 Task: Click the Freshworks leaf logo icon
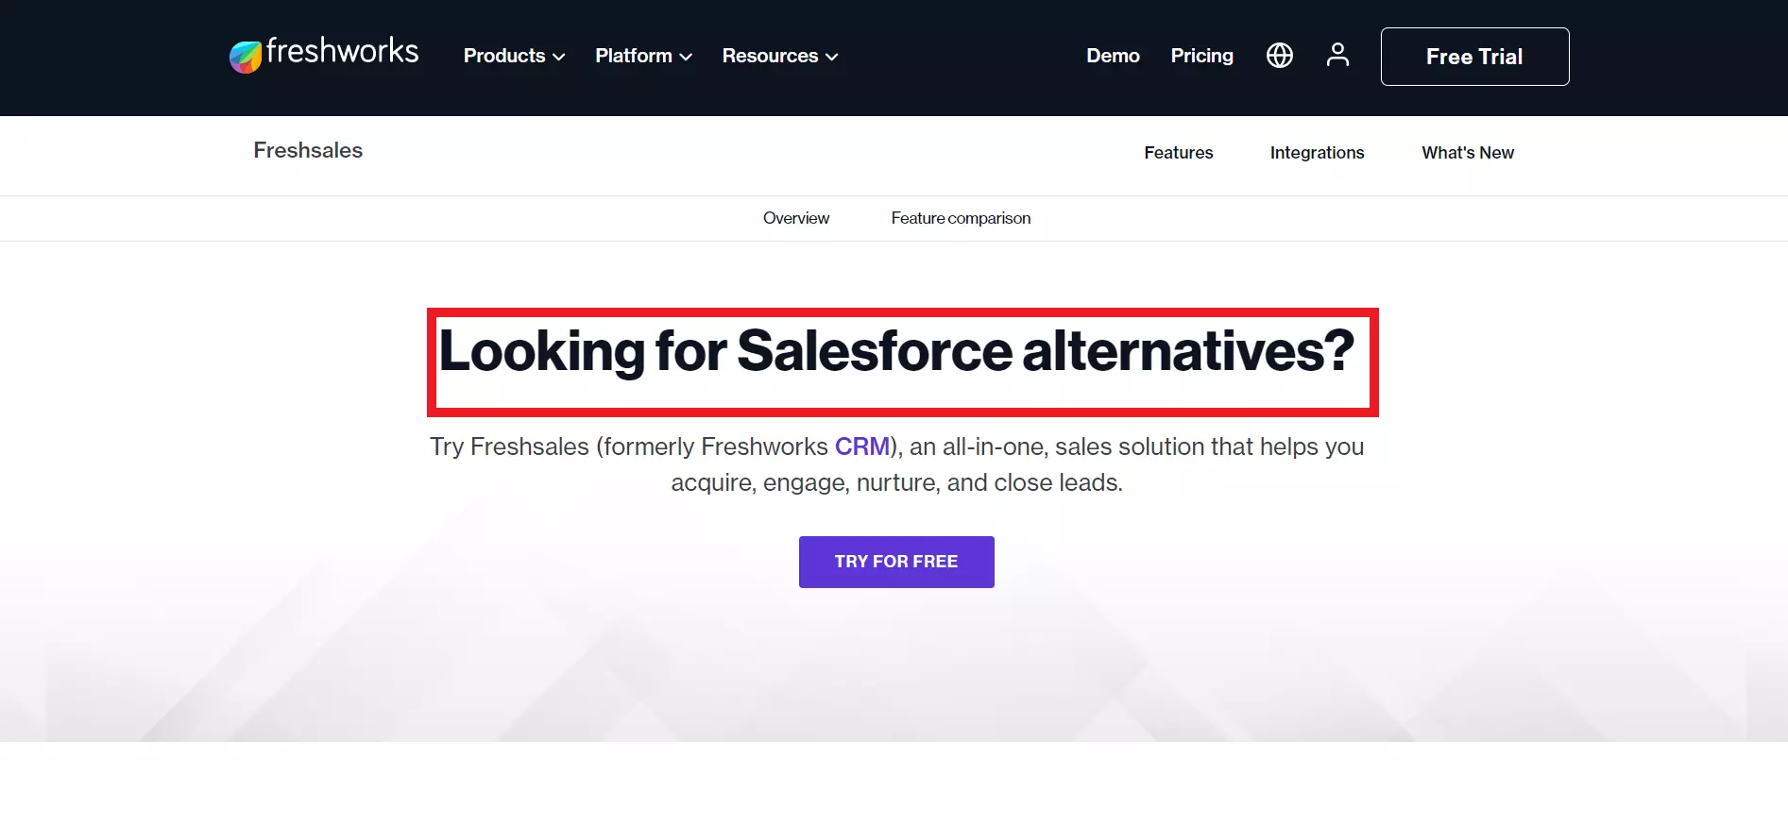pos(246,57)
